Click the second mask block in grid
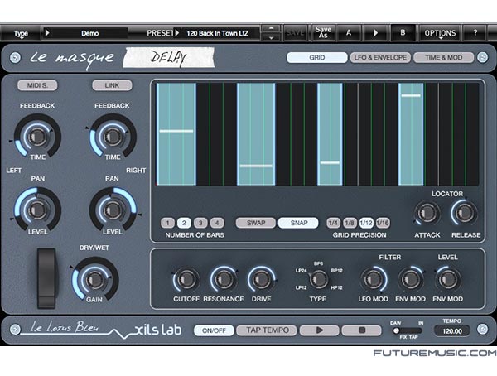 tap(256, 134)
